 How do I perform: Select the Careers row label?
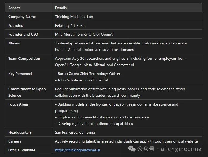(x=14, y=141)
